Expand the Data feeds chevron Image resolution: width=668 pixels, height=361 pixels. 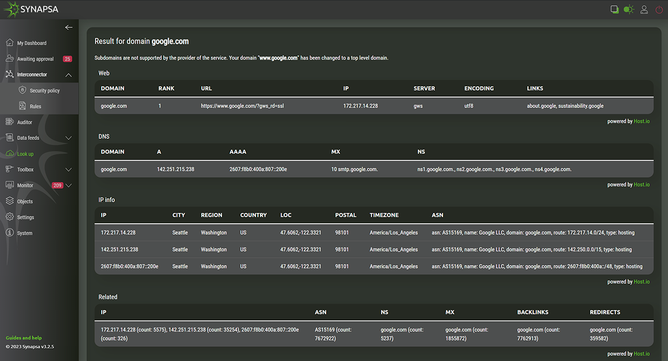[x=69, y=138]
